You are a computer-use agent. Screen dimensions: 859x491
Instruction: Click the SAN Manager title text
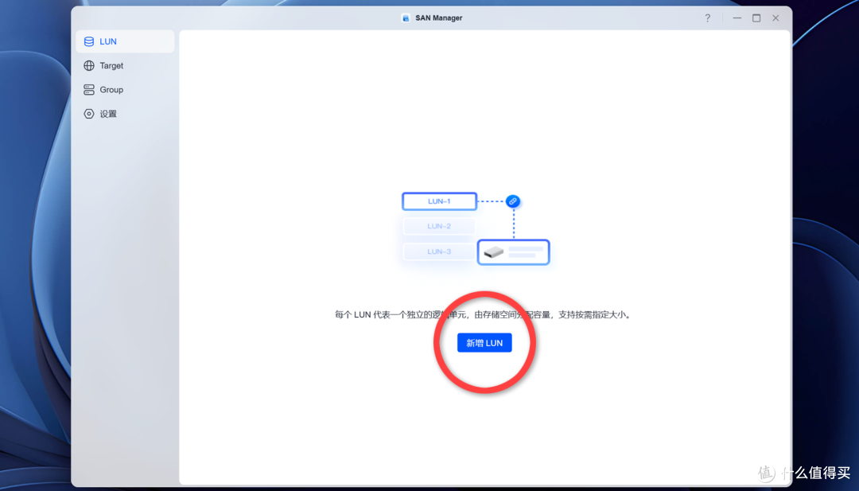[x=439, y=18]
